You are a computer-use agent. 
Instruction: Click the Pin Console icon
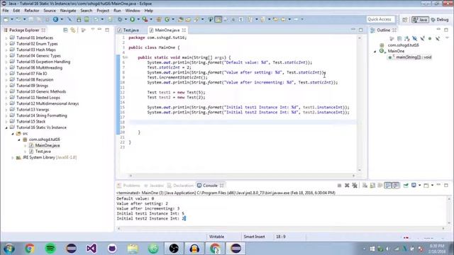point(406,186)
